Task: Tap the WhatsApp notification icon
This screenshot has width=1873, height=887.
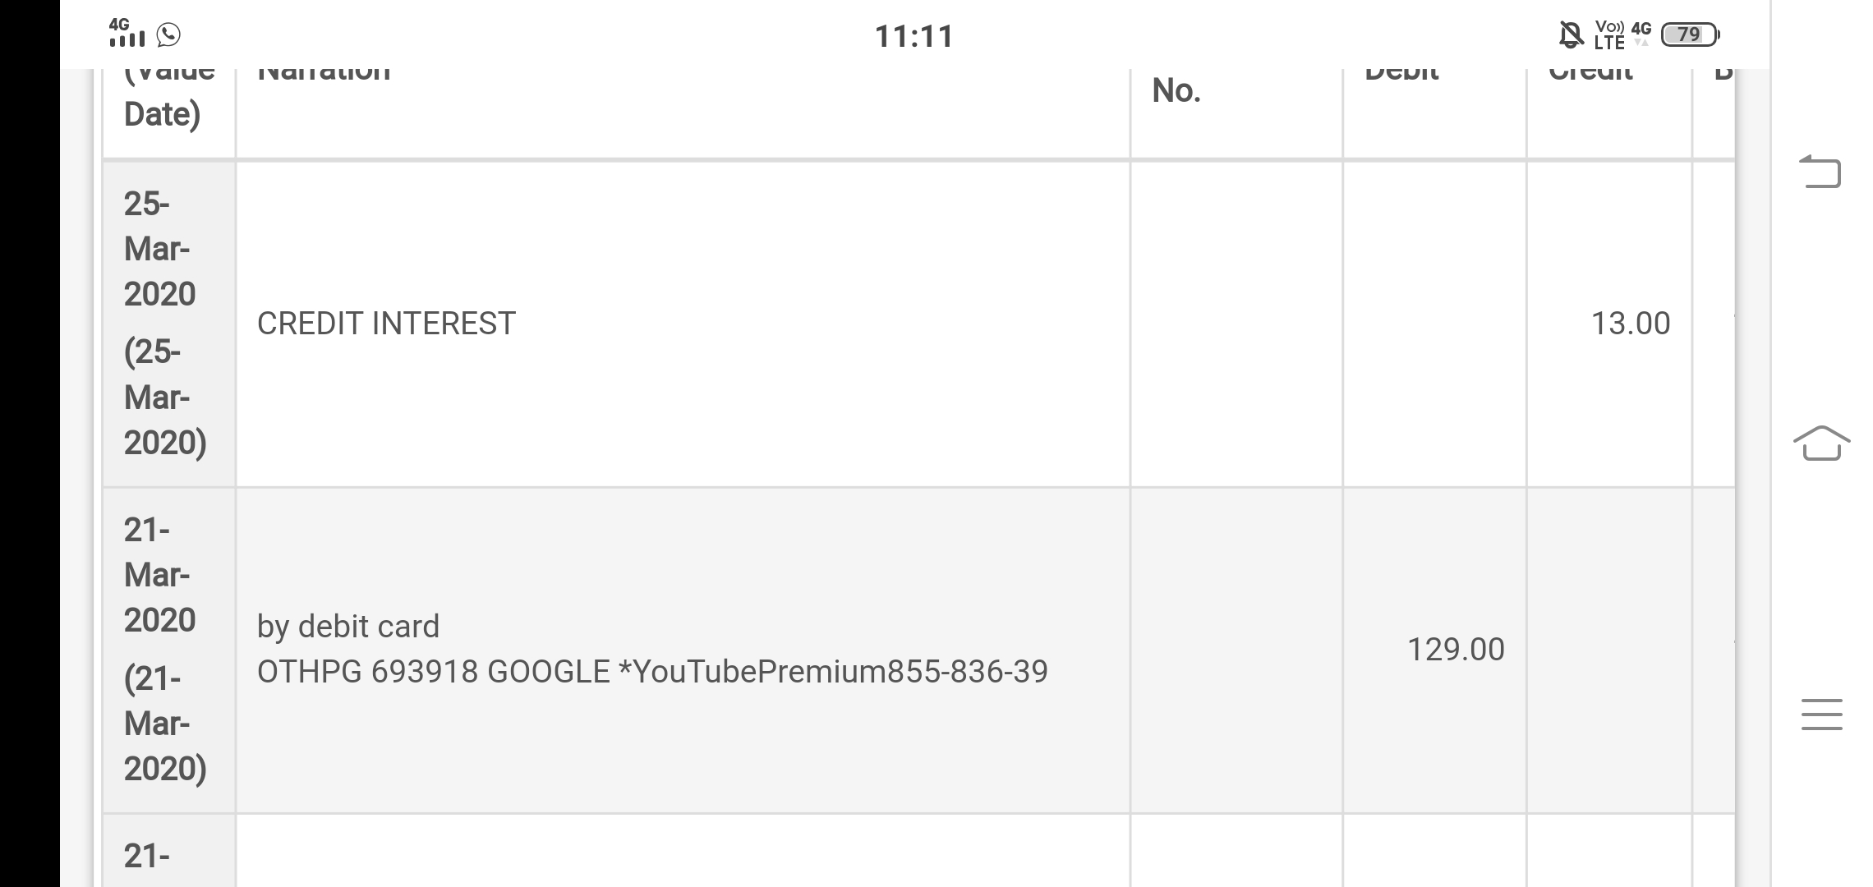Action: click(x=168, y=34)
